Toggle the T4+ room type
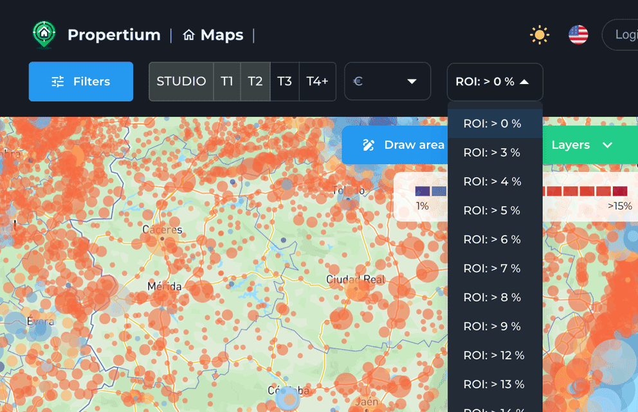Screen dimensions: 638x412 [x=317, y=82]
